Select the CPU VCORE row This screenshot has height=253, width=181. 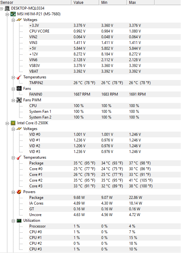(105, 31)
